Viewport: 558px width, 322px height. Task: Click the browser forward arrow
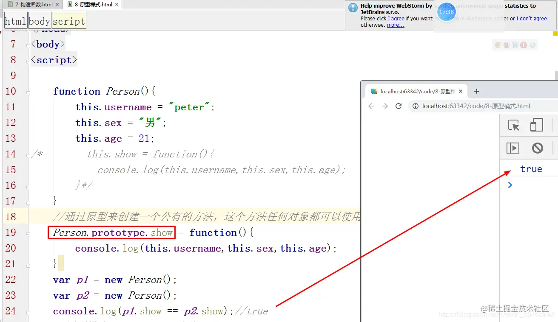point(385,106)
